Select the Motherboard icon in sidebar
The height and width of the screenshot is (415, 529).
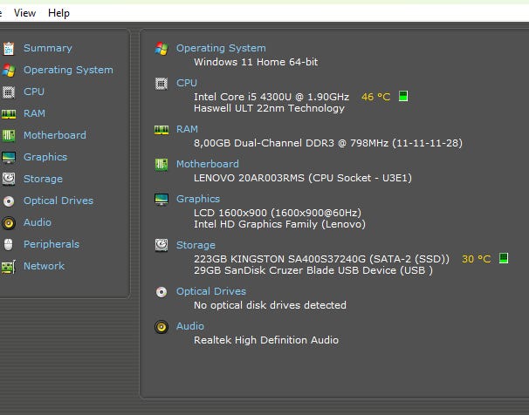tap(9, 135)
